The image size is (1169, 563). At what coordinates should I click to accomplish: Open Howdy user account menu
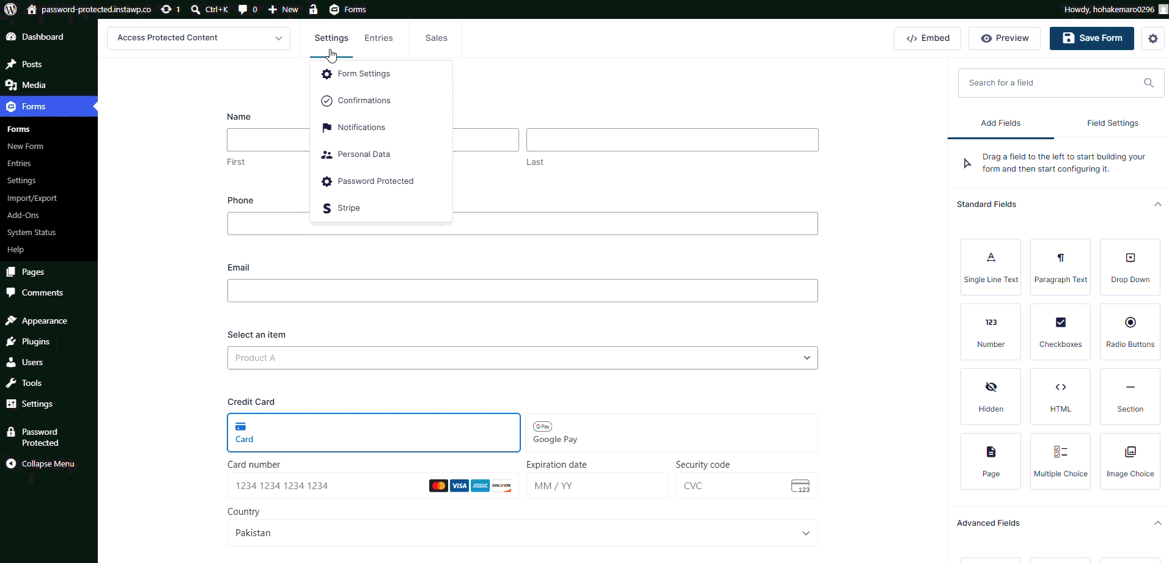pos(1116,9)
